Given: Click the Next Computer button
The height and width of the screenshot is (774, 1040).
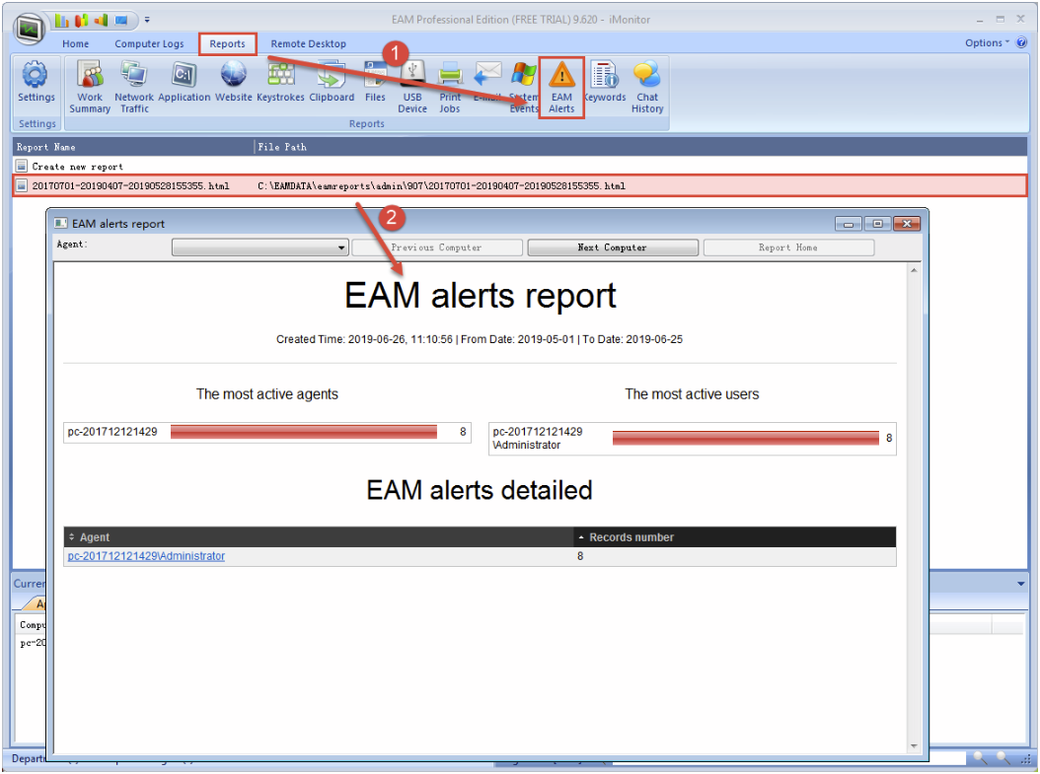Looking at the screenshot, I should (x=612, y=247).
